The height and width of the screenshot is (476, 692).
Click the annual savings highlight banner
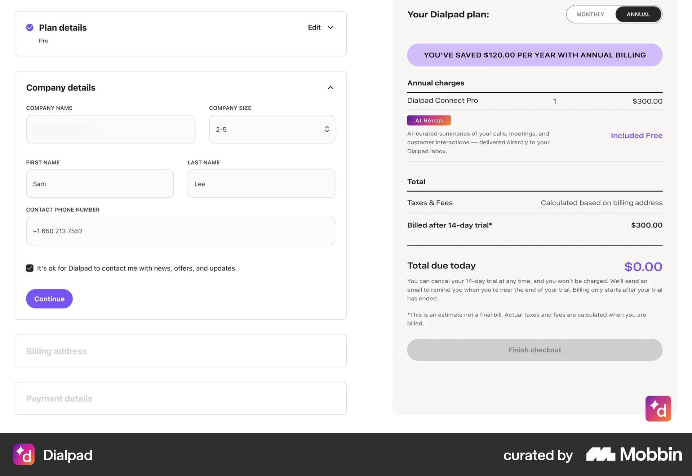click(534, 55)
